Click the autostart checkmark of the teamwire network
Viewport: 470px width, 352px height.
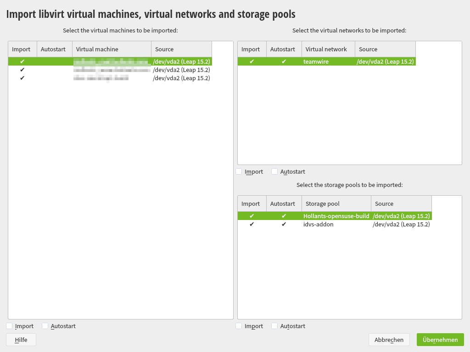pos(284,61)
